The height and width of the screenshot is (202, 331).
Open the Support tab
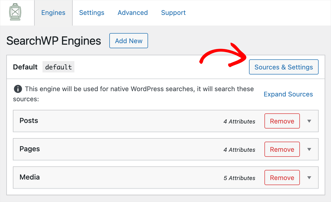pyautogui.click(x=173, y=13)
